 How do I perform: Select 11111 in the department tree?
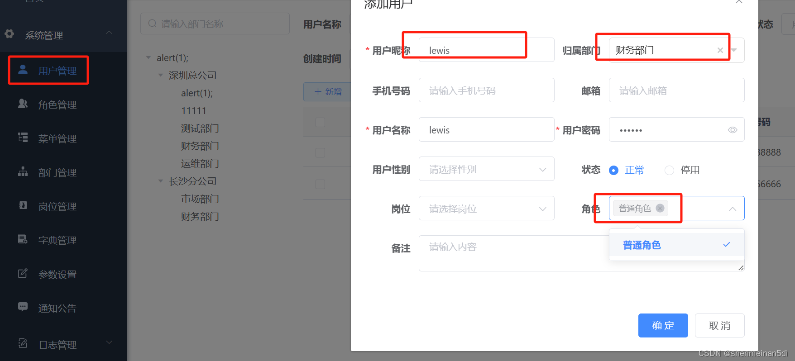(x=194, y=111)
